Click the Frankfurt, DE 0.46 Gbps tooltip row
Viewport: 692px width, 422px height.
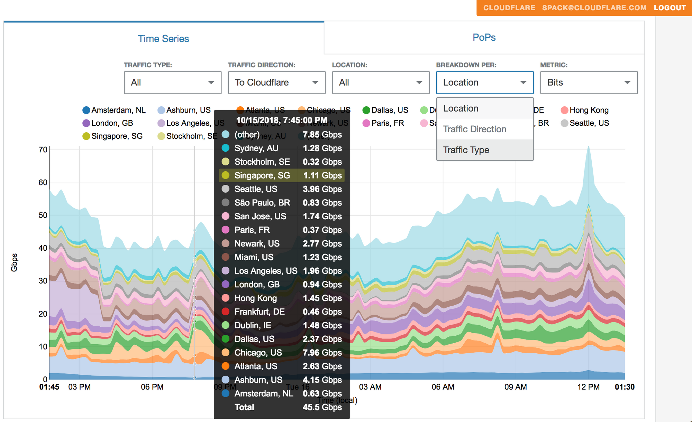tap(282, 312)
